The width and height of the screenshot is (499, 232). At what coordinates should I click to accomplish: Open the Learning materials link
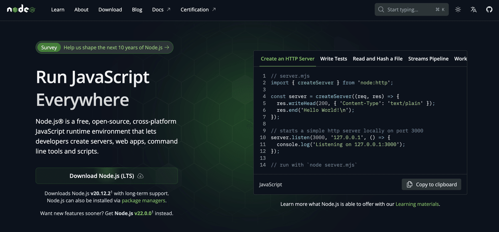(x=417, y=204)
